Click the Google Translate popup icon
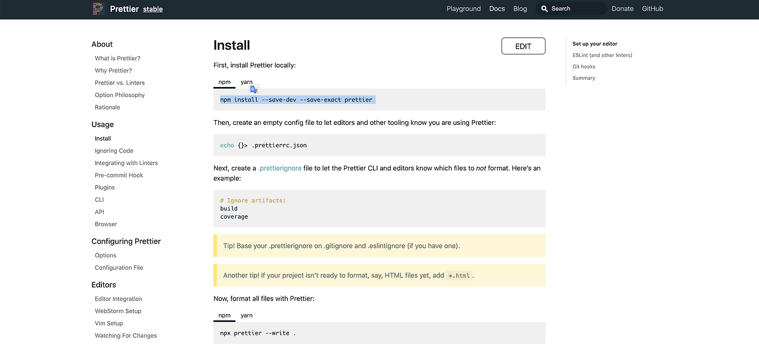The image size is (759, 349). [x=254, y=89]
